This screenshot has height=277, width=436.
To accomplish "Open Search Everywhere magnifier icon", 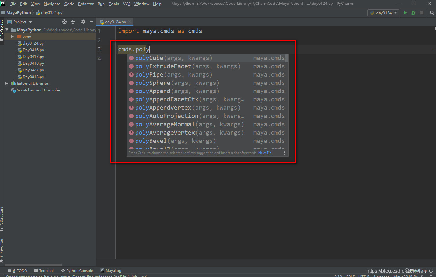I will point(432,13).
